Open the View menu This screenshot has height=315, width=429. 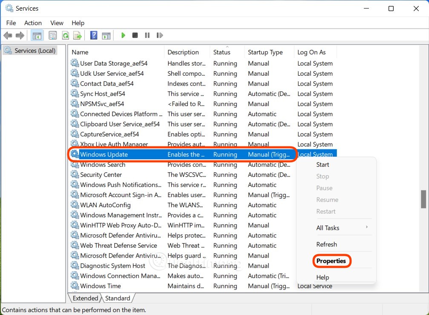[x=57, y=23]
